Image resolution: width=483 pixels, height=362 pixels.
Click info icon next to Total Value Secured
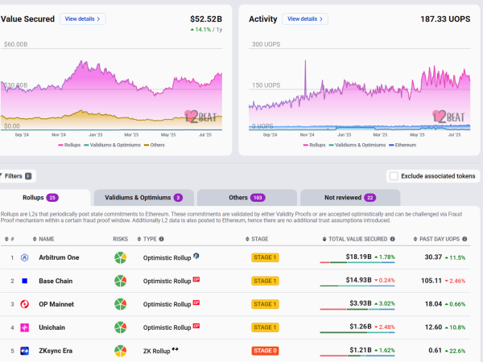pos(393,239)
